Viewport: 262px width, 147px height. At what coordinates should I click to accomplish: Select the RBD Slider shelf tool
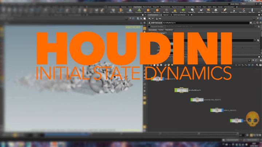pyautogui.click(x=252, y=11)
